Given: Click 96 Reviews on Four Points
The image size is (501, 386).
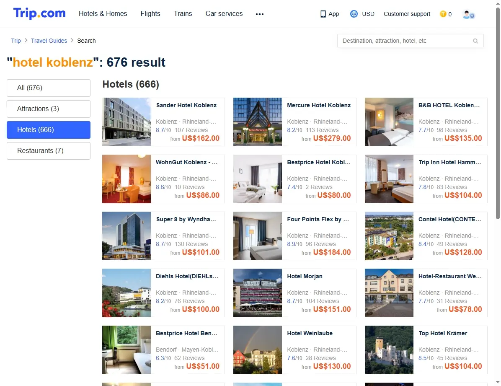Looking at the screenshot, I should tap(320, 244).
